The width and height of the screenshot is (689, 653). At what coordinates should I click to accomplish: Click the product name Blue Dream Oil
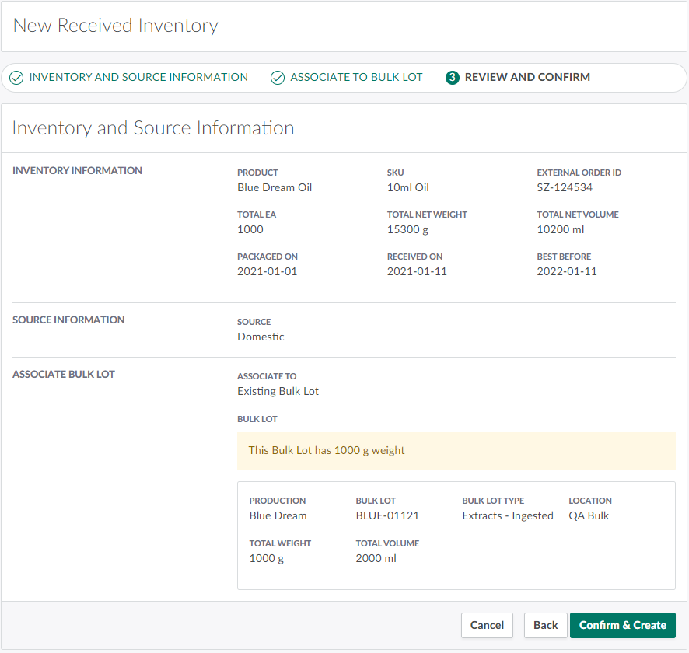click(275, 187)
